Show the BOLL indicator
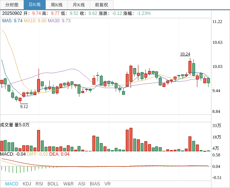The height and width of the screenshot is (188, 230). point(53,184)
